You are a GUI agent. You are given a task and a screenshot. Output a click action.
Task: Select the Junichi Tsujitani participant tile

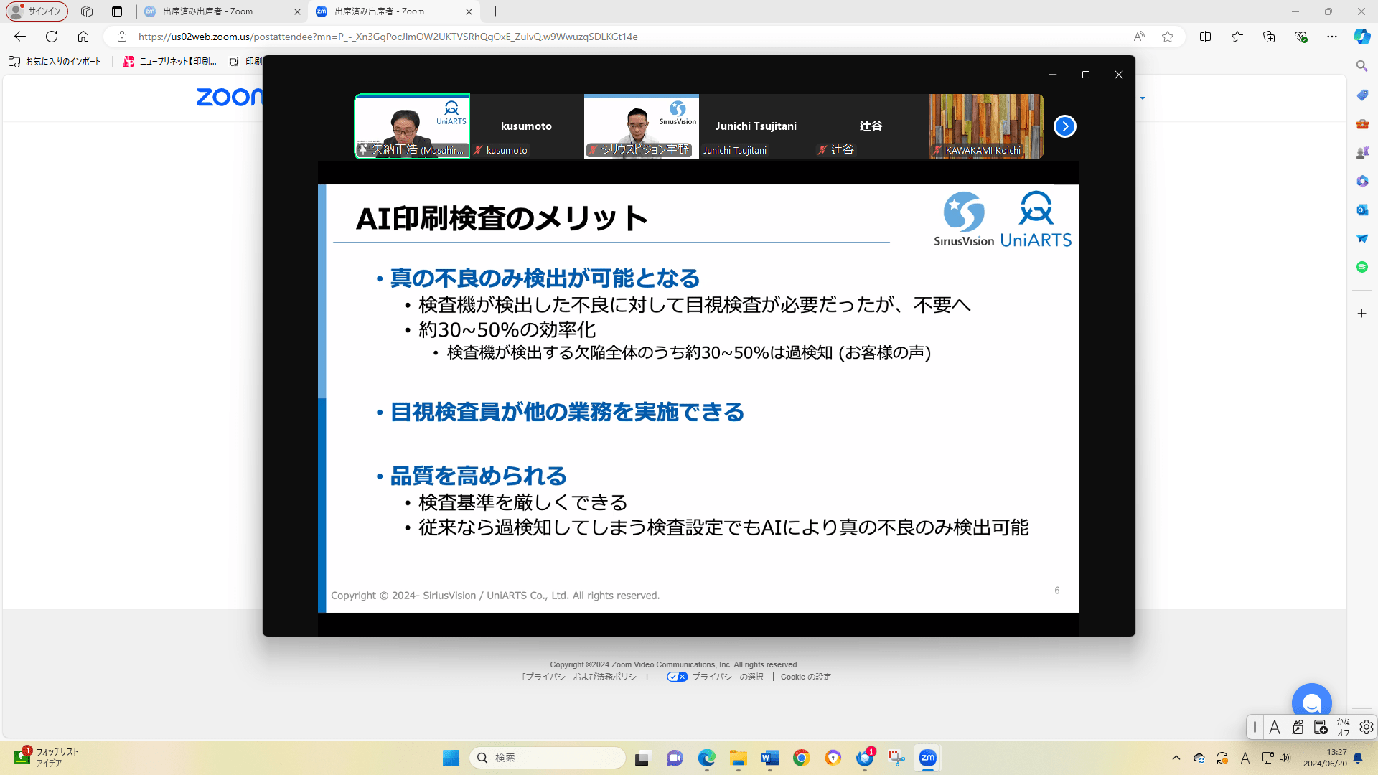pos(756,126)
